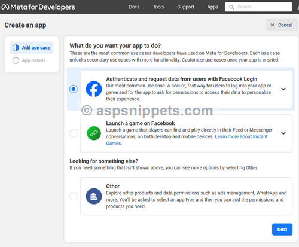This screenshot has width=299, height=247.
Task: Go to App details step
Action: tap(29, 60)
